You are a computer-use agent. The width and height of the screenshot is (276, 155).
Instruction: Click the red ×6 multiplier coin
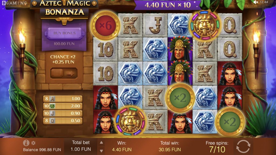pyautogui.click(x=105, y=26)
